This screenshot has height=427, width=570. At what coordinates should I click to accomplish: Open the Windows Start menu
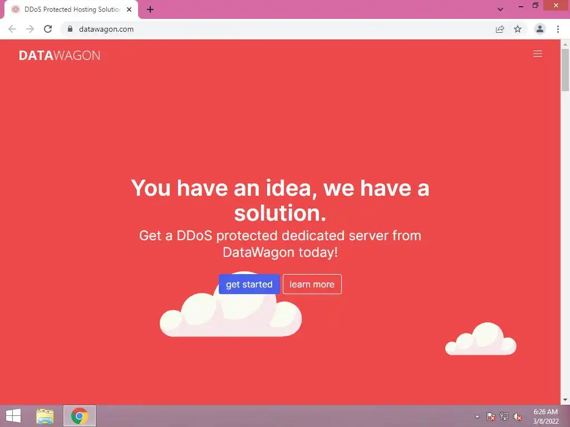tap(13, 416)
